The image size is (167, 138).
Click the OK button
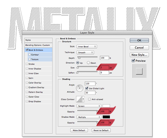139,41
